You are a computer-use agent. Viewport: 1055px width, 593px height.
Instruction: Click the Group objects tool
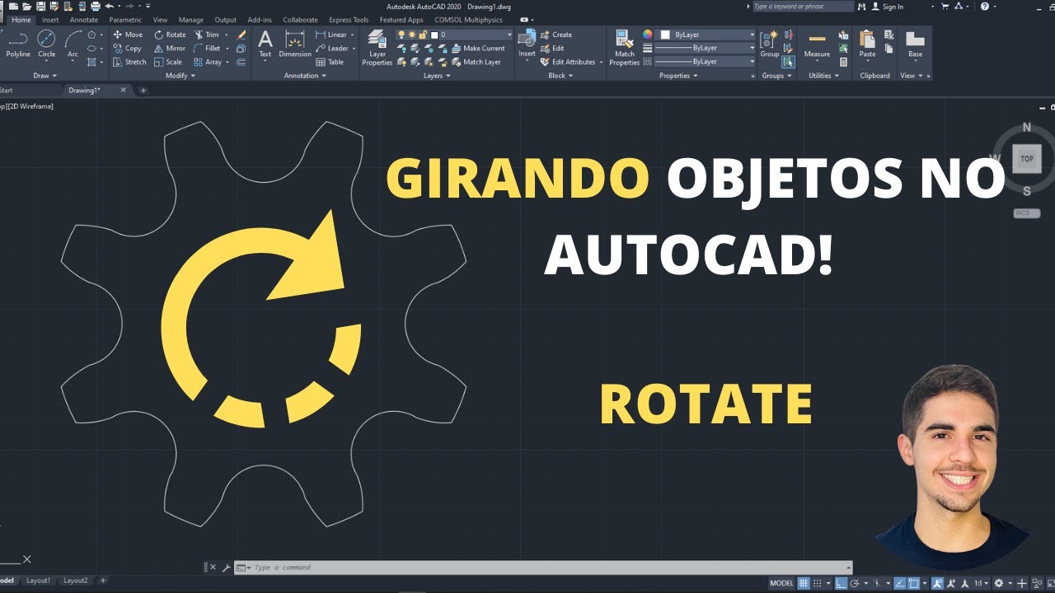769,44
